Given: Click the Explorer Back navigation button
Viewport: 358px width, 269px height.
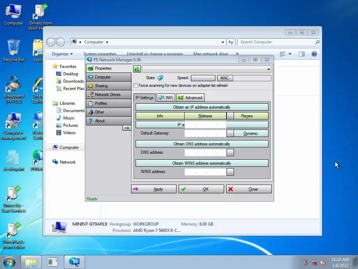Looking at the screenshot, I should (51, 42).
